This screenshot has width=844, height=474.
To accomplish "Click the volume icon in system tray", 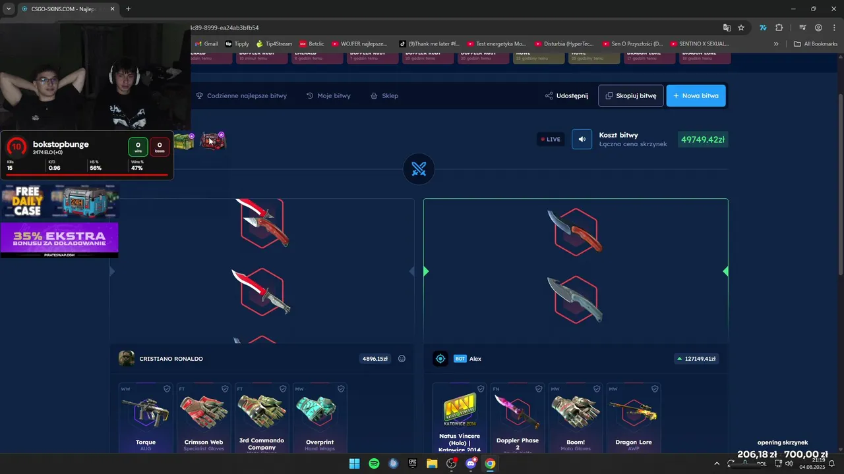I will (x=789, y=463).
